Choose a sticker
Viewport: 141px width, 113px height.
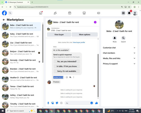(57, 103)
